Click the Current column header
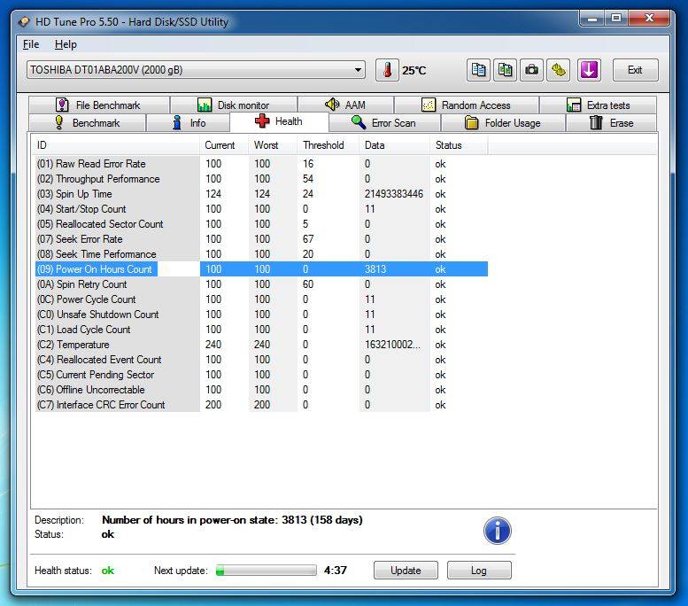The width and height of the screenshot is (688, 606). coord(224,145)
